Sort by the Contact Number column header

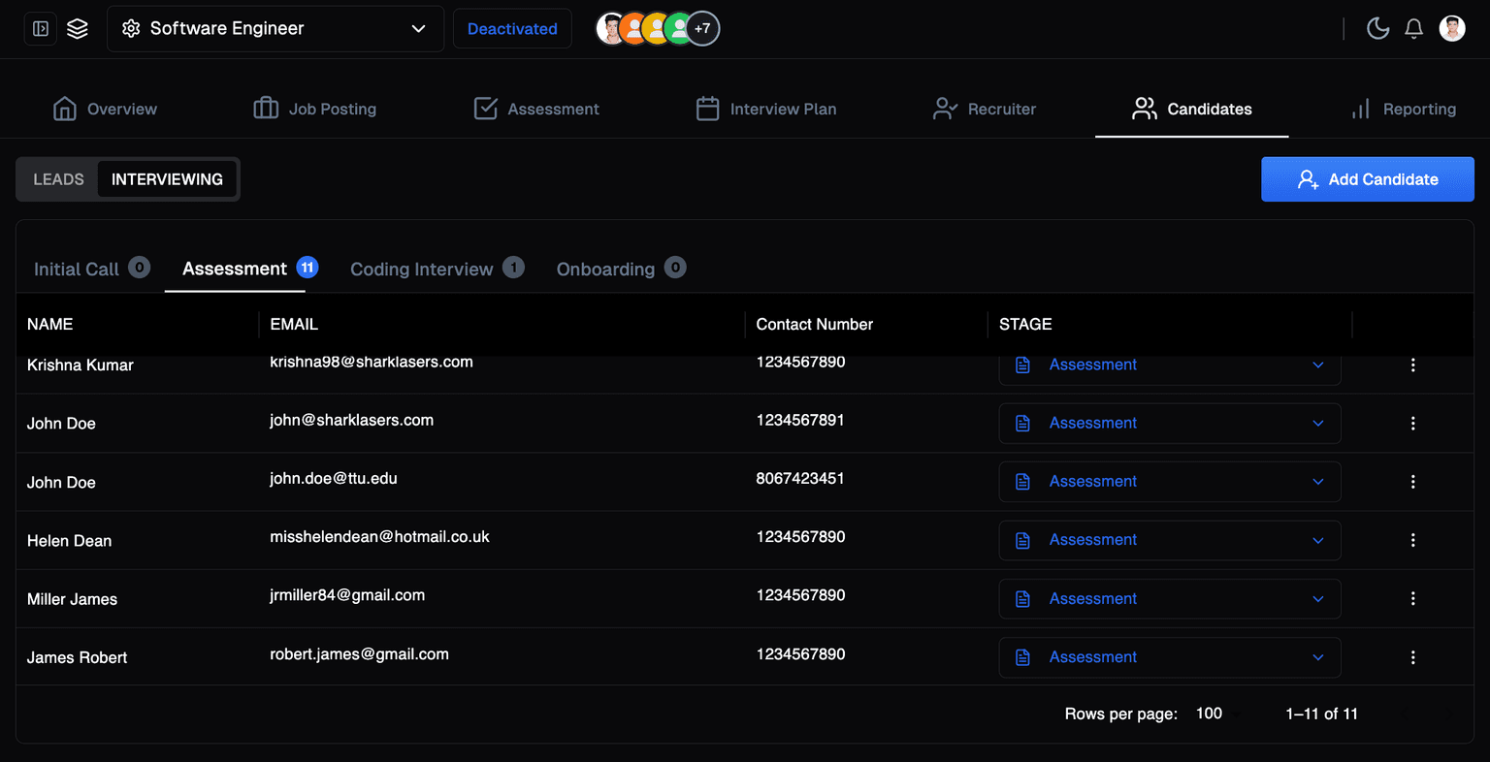click(x=815, y=324)
